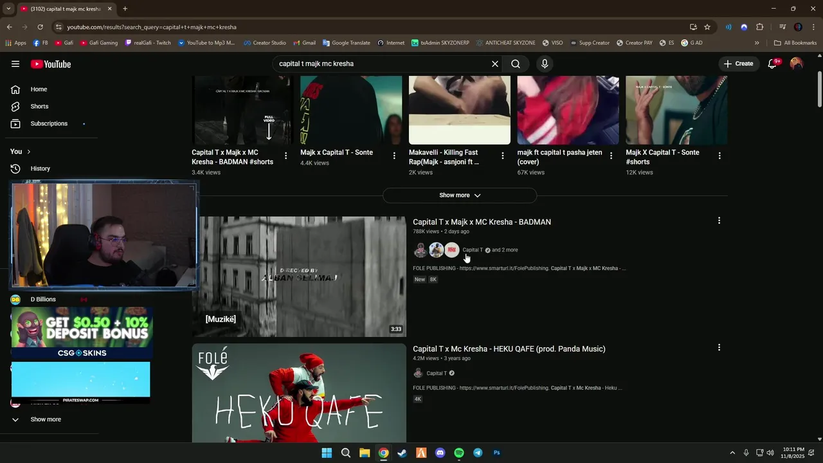Open the account avatar menu
823x463 pixels.
[797, 64]
